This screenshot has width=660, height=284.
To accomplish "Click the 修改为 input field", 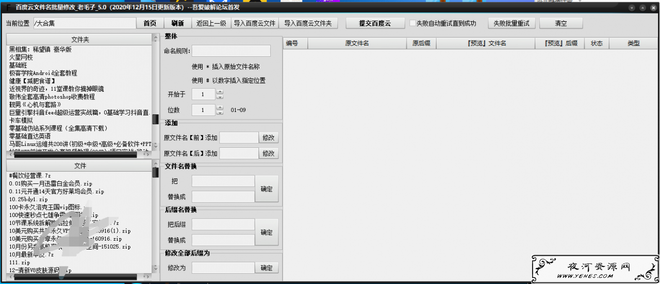I will pyautogui.click(x=223, y=268).
